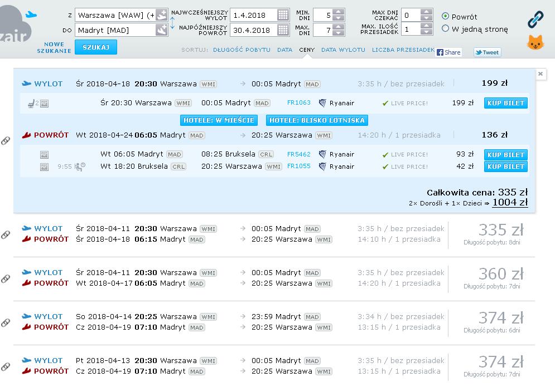The height and width of the screenshot is (387, 555).
Task: Sort by LICZBA PRZESIADEK
Action: (403, 50)
